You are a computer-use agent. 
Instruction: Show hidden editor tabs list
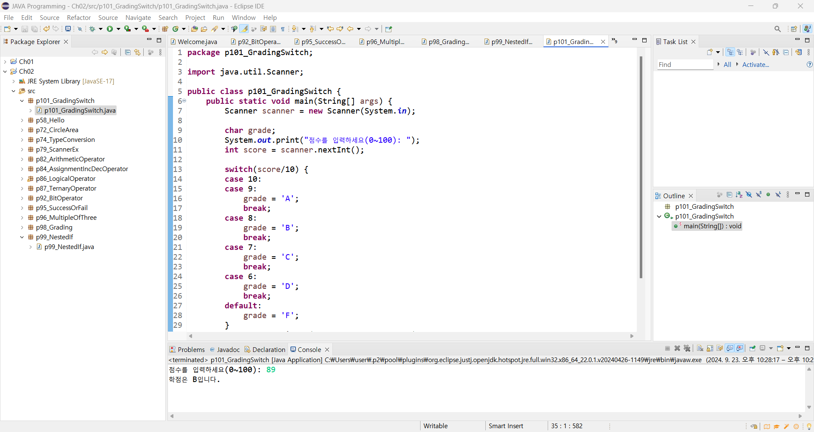pyautogui.click(x=614, y=41)
